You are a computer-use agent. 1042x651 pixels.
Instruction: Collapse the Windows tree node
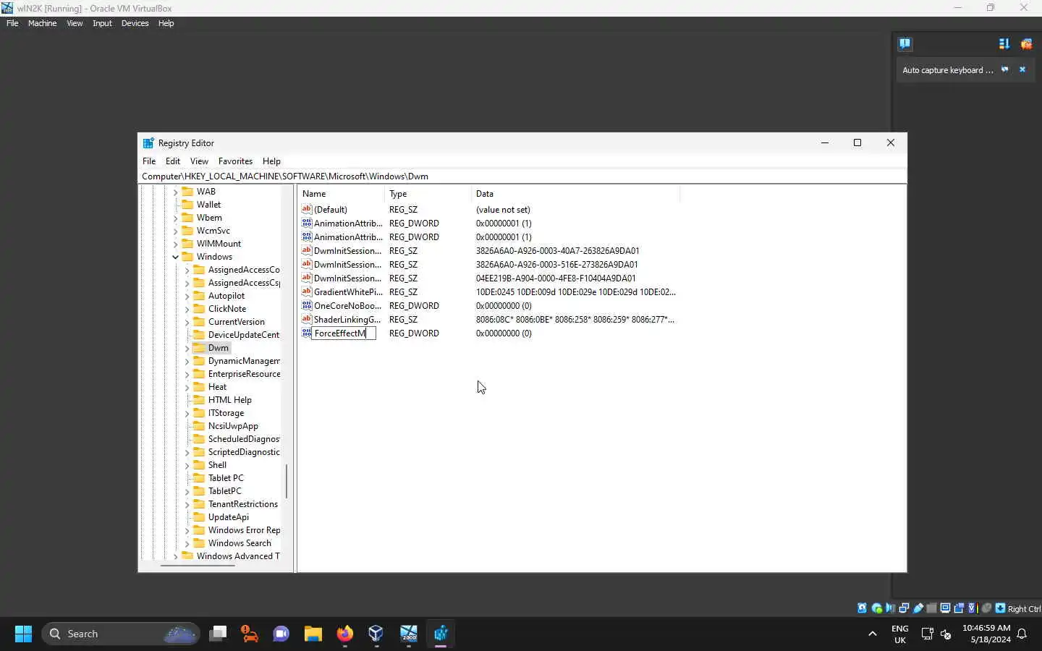175,257
